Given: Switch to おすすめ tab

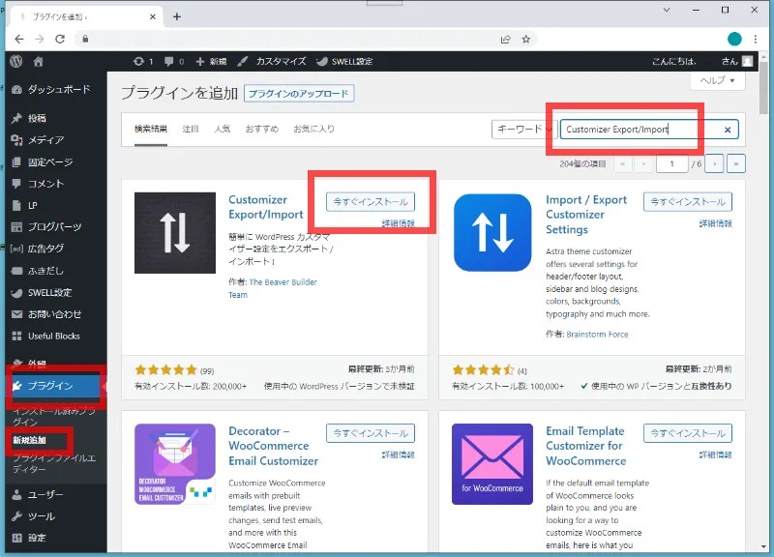Looking at the screenshot, I should [x=261, y=130].
